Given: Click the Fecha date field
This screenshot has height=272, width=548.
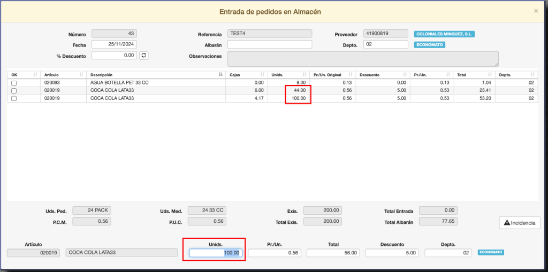Looking at the screenshot, I should tap(113, 44).
